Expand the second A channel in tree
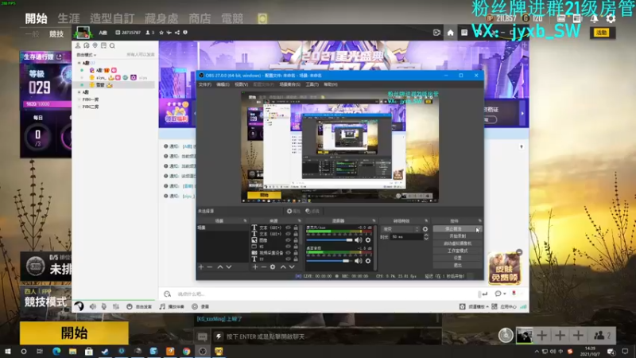Image resolution: width=636 pixels, height=358 pixels. [x=79, y=92]
